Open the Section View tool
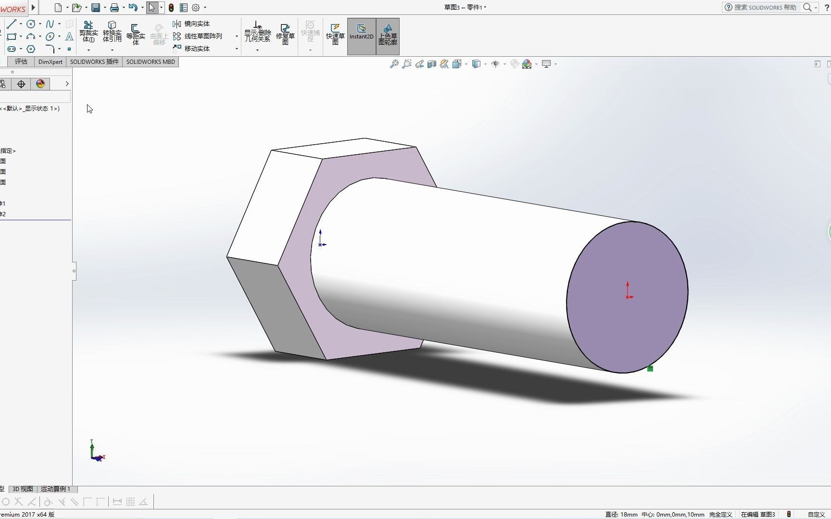This screenshot has height=519, width=831. tap(432, 64)
